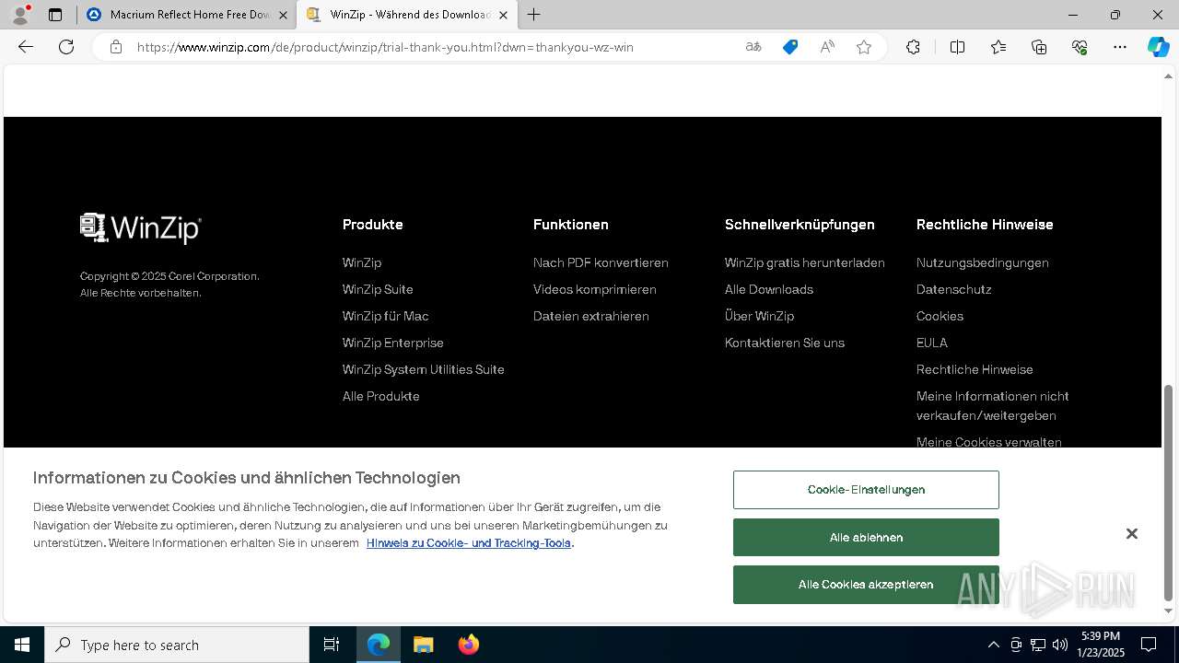Close the Macrium Reflect tab
The height and width of the screenshot is (663, 1179).
pyautogui.click(x=283, y=15)
